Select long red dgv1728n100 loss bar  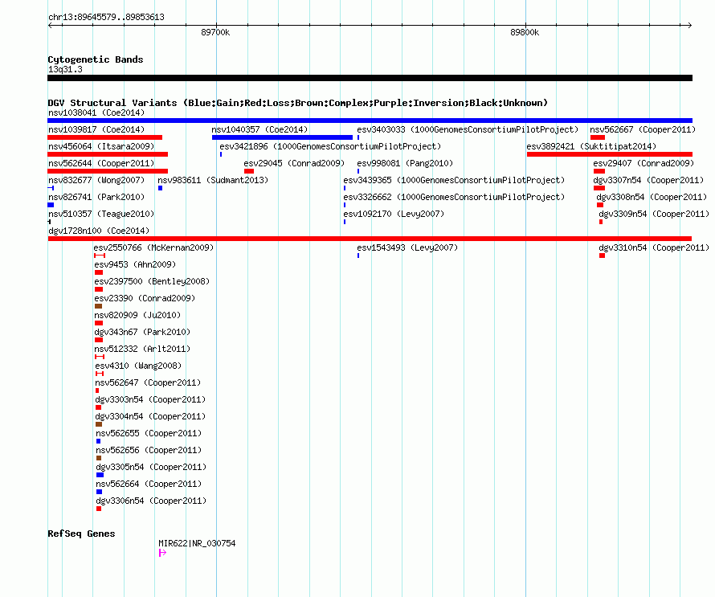[370, 239]
